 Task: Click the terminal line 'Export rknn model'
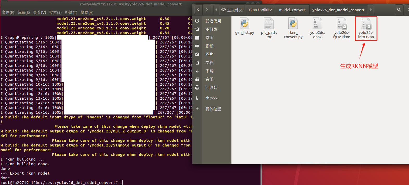(x=30, y=173)
